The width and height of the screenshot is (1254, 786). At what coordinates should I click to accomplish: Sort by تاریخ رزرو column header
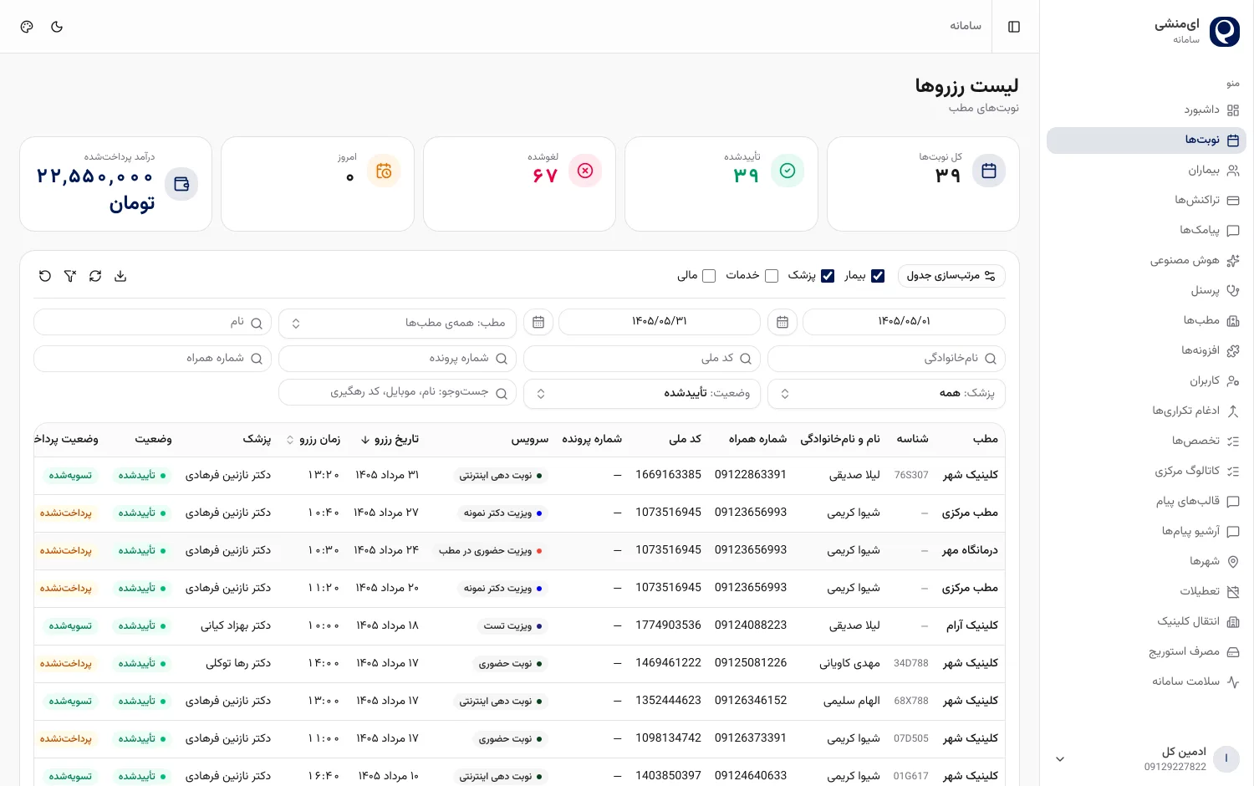390,439
